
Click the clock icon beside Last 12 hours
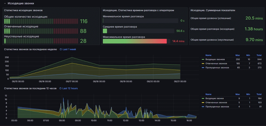click(x=61, y=88)
